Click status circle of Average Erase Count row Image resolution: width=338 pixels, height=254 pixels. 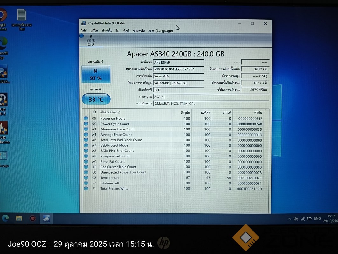click(86, 134)
